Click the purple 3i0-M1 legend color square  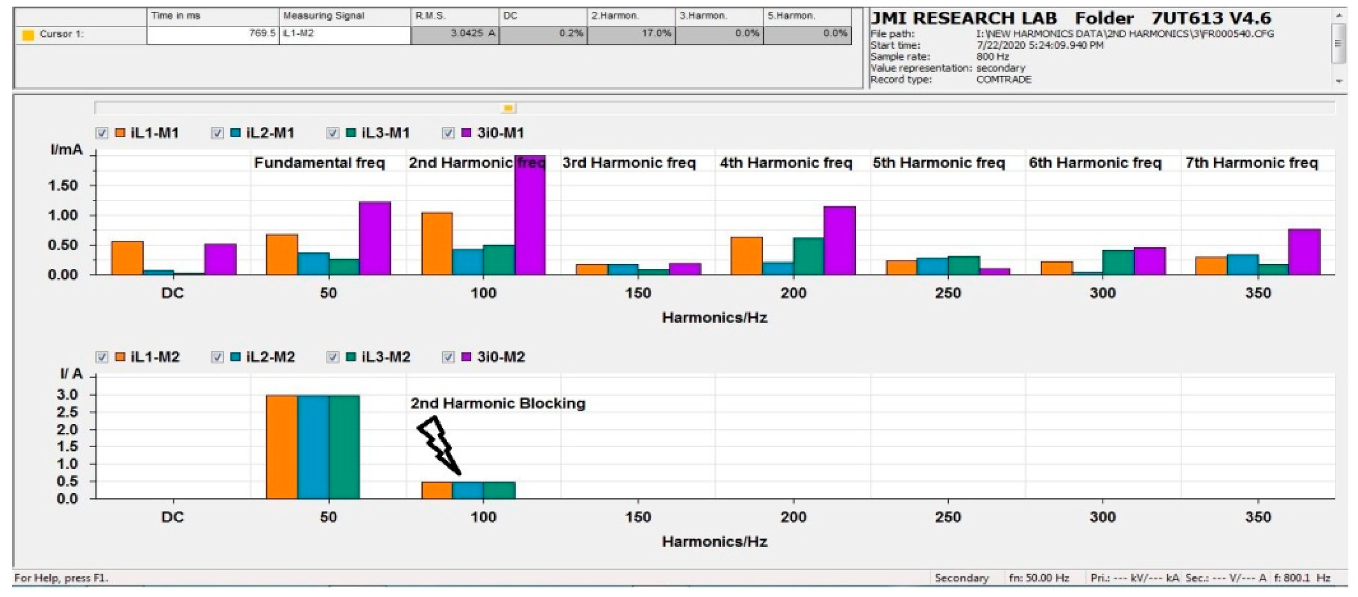(x=466, y=133)
